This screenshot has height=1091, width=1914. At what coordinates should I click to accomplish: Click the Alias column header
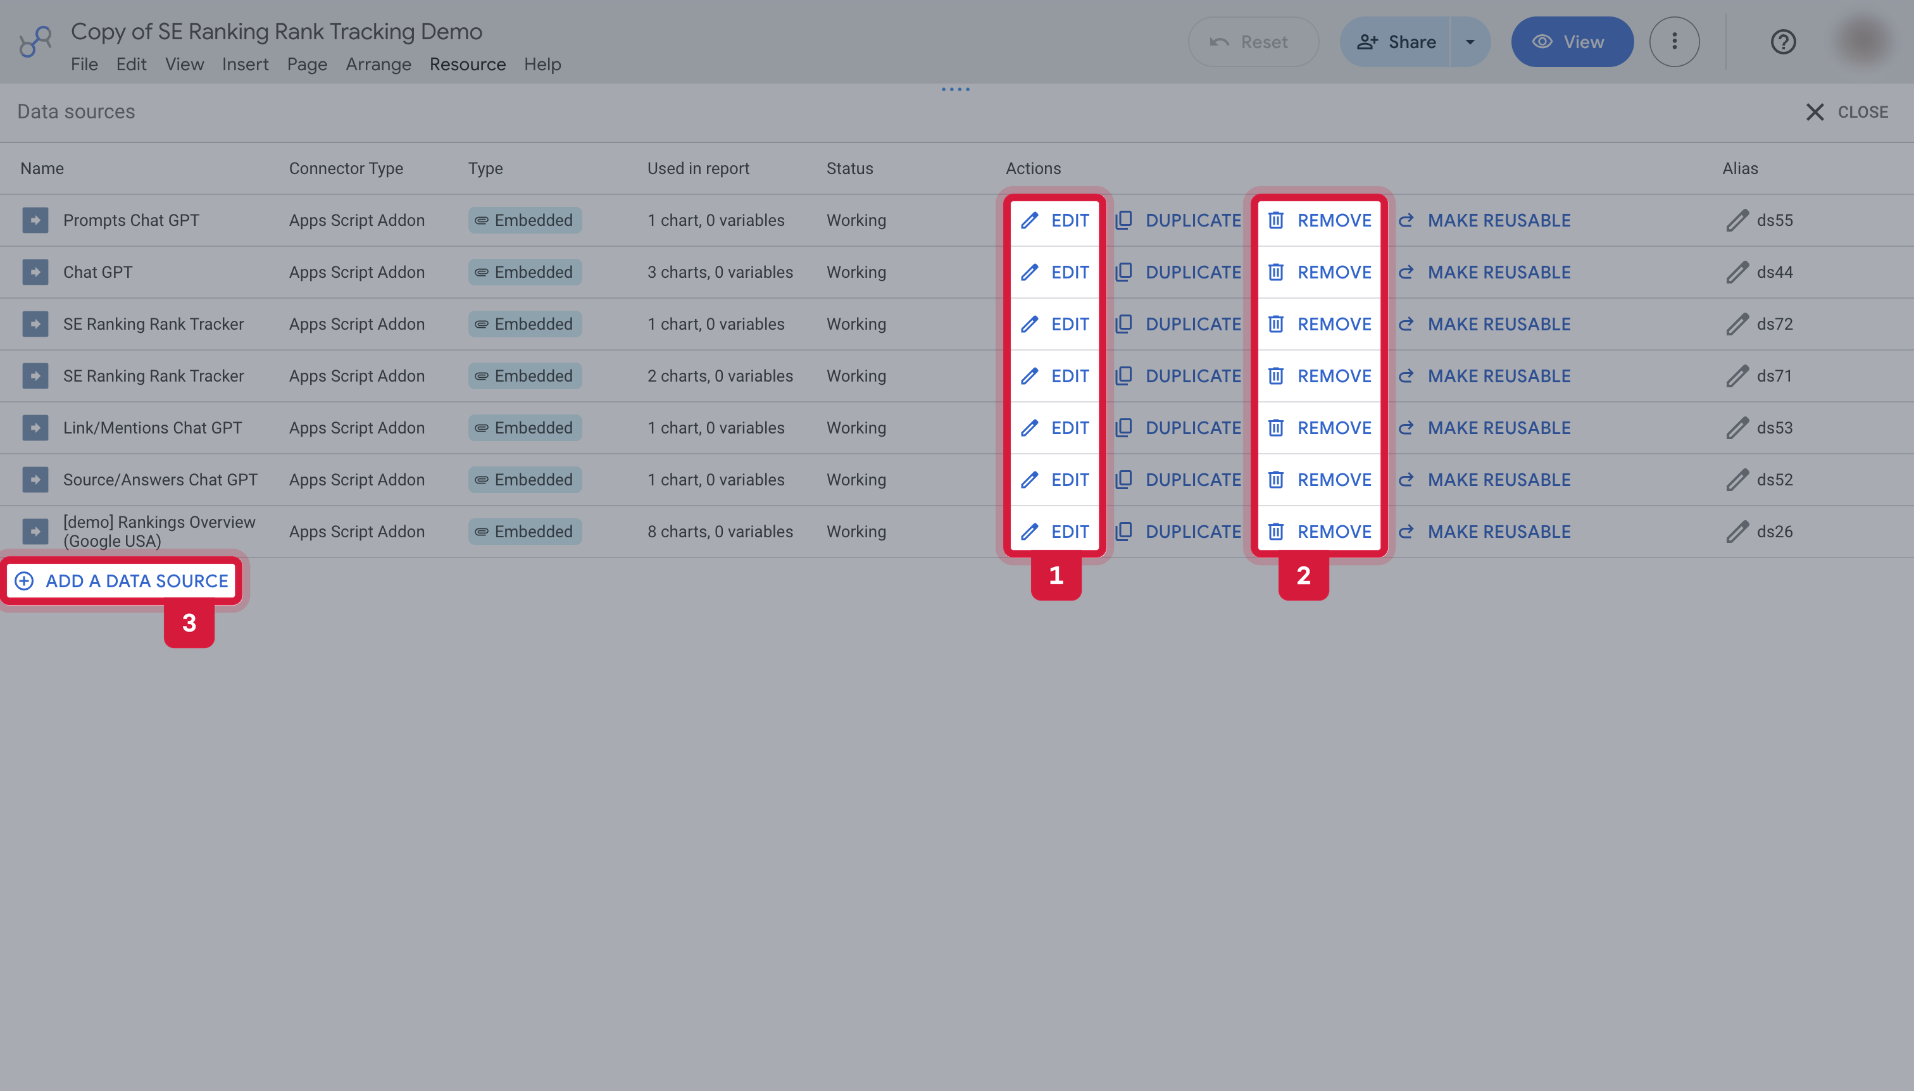(x=1739, y=168)
